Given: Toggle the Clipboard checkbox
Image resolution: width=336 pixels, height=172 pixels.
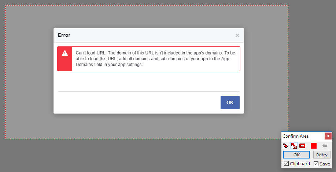Looking at the screenshot, I should click(286, 164).
